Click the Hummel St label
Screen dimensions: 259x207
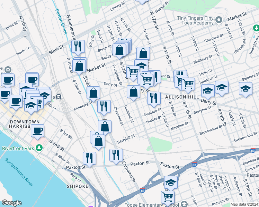tap(129, 114)
